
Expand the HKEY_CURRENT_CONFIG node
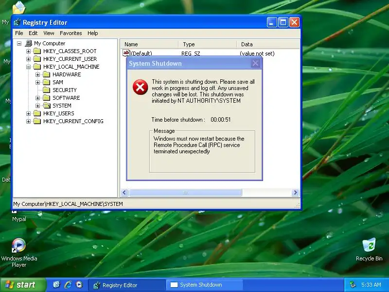pyautogui.click(x=29, y=121)
